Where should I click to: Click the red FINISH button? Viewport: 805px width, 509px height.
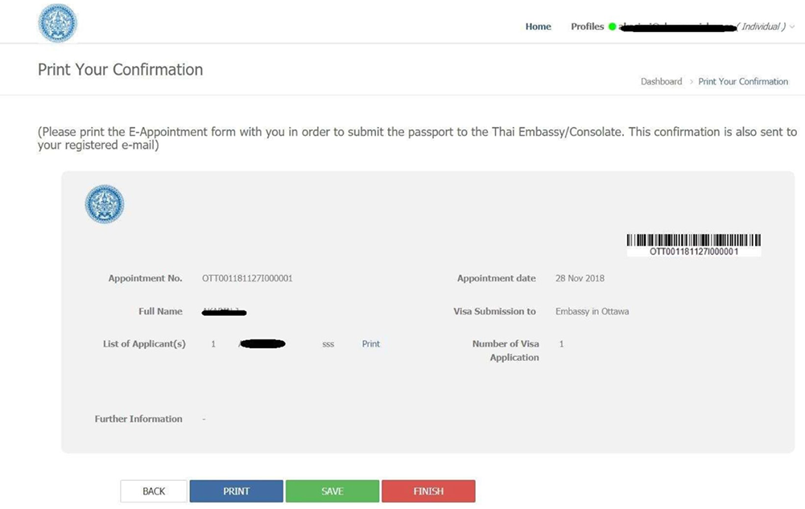tap(428, 491)
